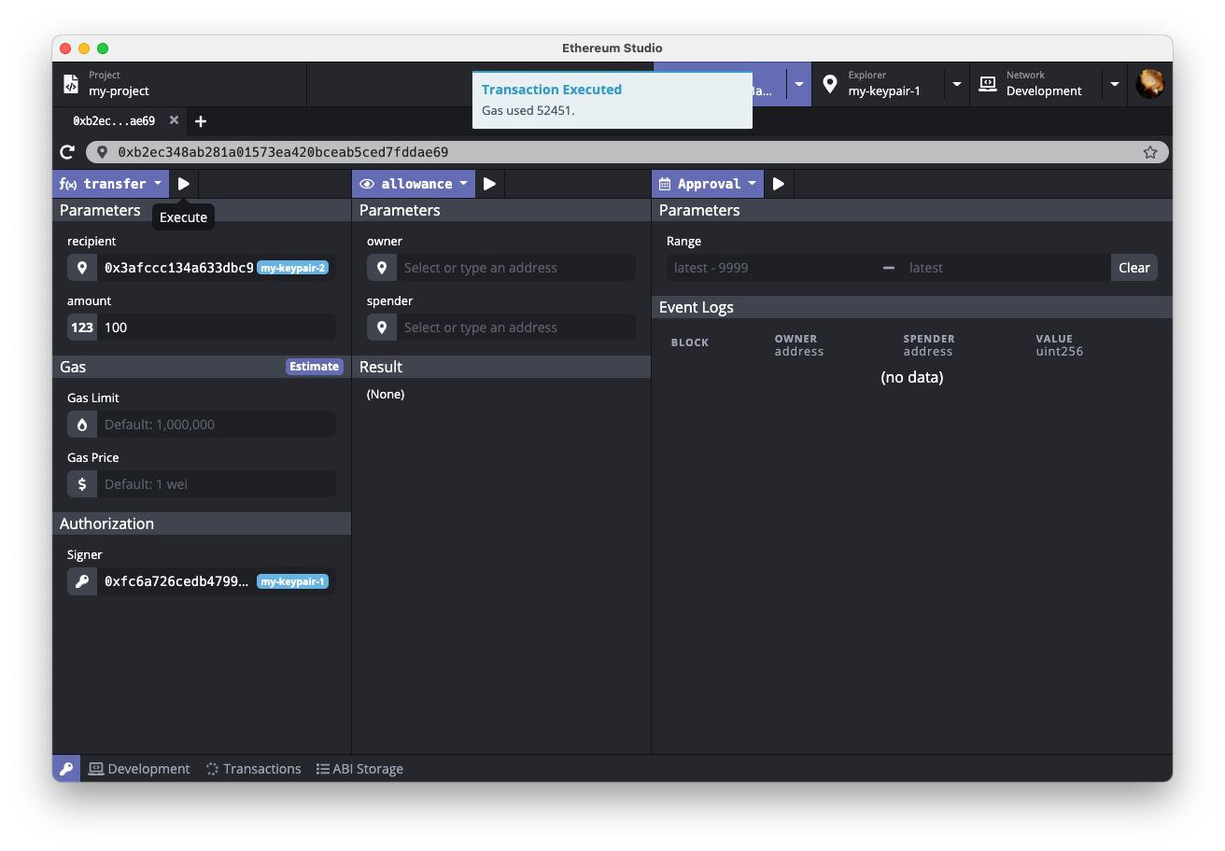The width and height of the screenshot is (1225, 851).
Task: Click the '(no data)' text in Event Logs
Action: [x=912, y=378]
